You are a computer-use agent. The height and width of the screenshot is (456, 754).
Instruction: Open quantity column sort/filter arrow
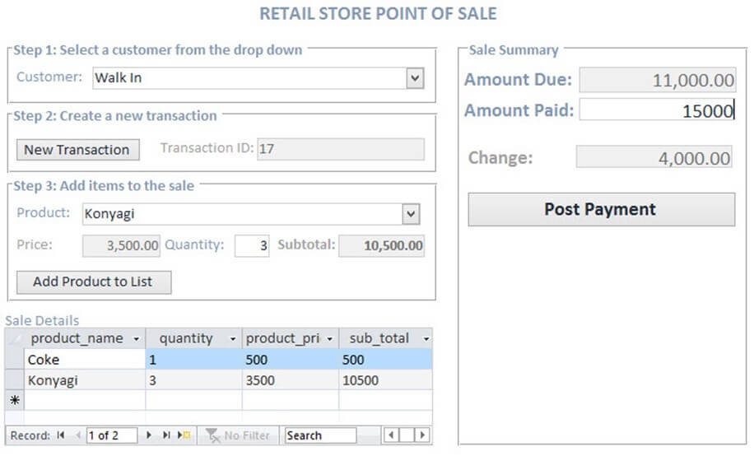pos(232,338)
